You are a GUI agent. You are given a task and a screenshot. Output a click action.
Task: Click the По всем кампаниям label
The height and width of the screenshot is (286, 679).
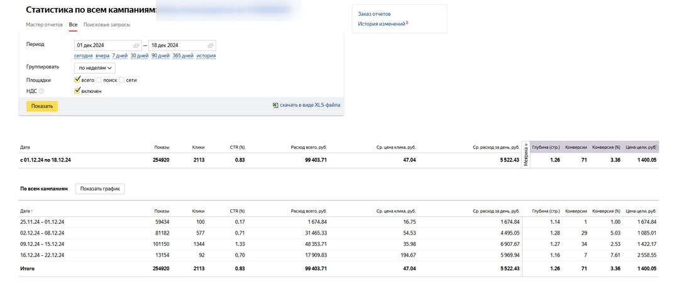click(x=44, y=189)
